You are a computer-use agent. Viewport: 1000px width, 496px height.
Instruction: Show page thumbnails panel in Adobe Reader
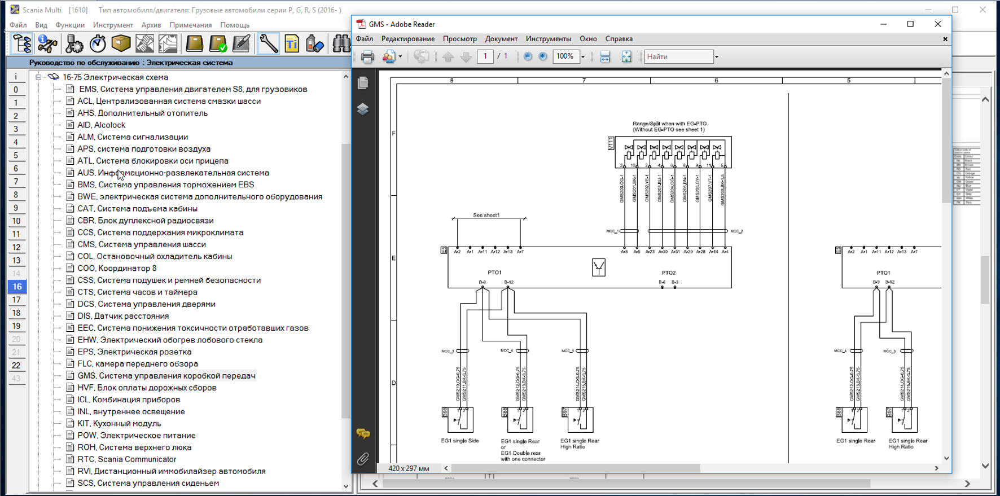[363, 83]
